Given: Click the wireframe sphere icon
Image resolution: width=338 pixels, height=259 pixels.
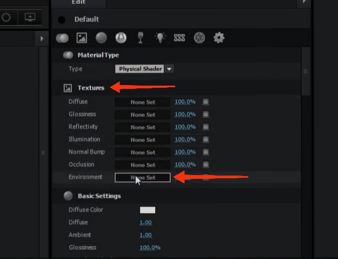Looking at the screenshot, I should pyautogui.click(x=199, y=38).
